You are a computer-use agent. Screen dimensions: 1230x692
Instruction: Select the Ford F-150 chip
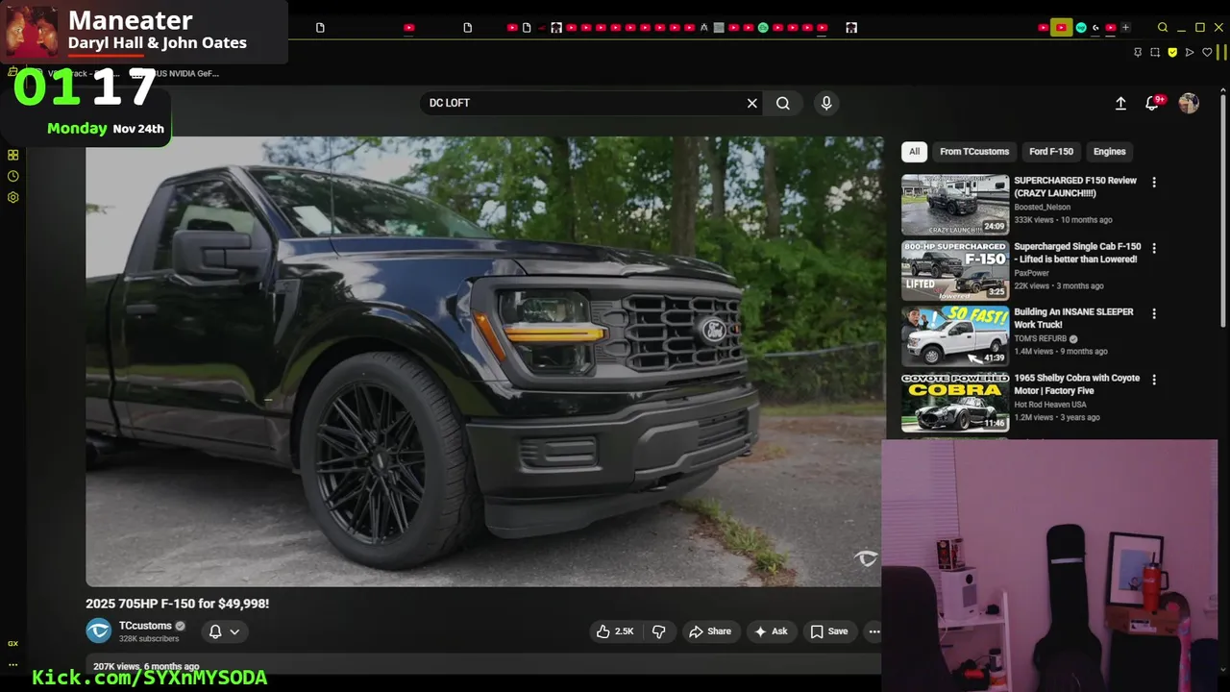coord(1051,152)
